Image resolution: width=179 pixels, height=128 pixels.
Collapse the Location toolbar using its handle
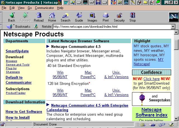click(x=1, y=27)
